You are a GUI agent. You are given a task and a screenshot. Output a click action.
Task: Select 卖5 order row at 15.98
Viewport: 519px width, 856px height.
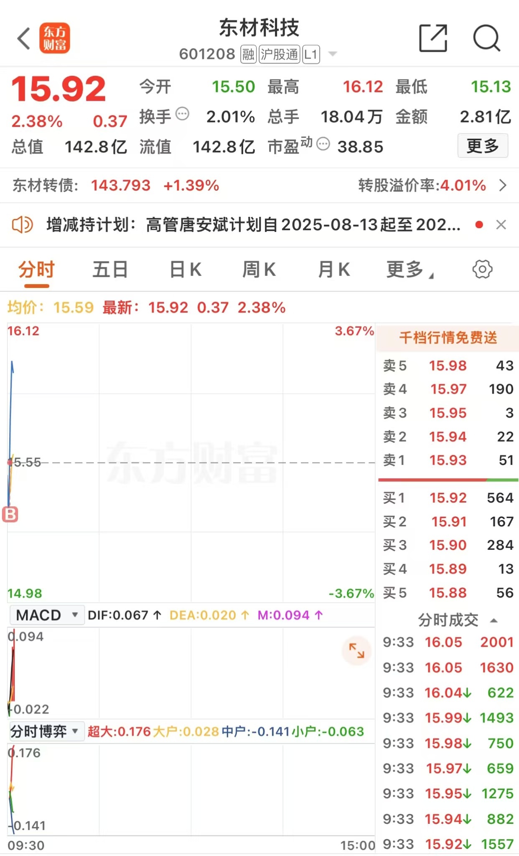(x=448, y=366)
